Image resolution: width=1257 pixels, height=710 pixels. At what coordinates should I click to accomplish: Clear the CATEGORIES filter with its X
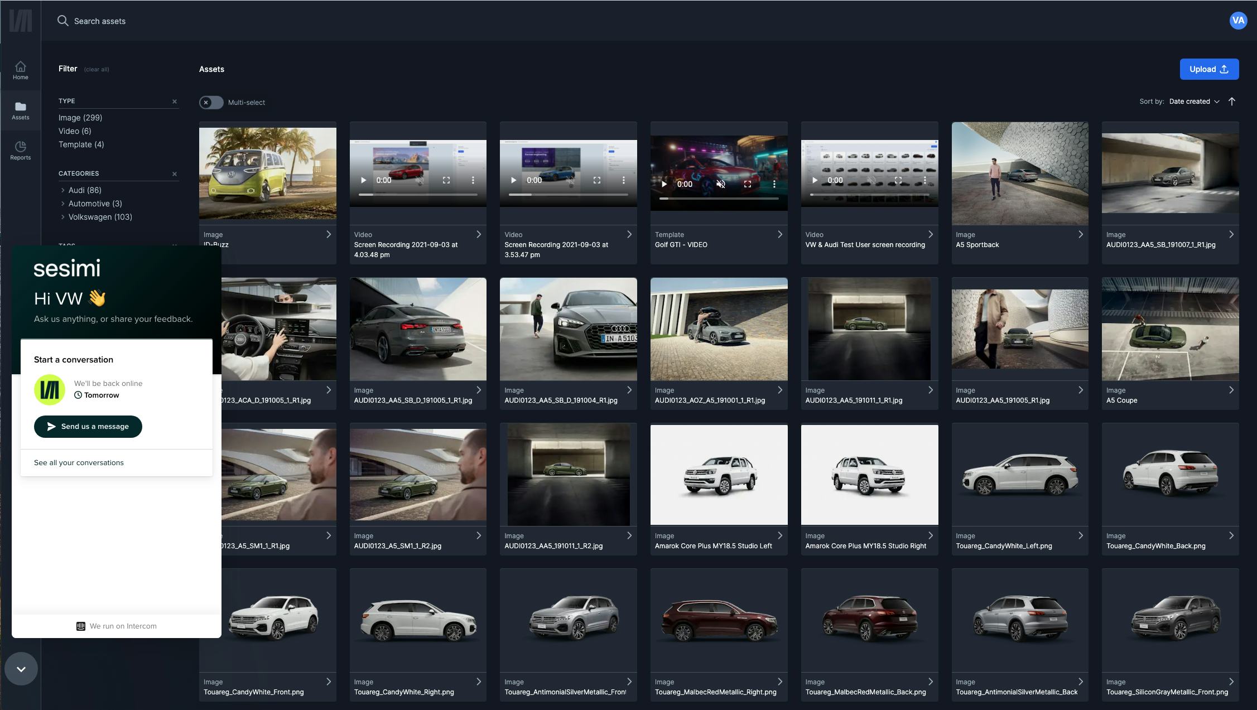(x=175, y=174)
